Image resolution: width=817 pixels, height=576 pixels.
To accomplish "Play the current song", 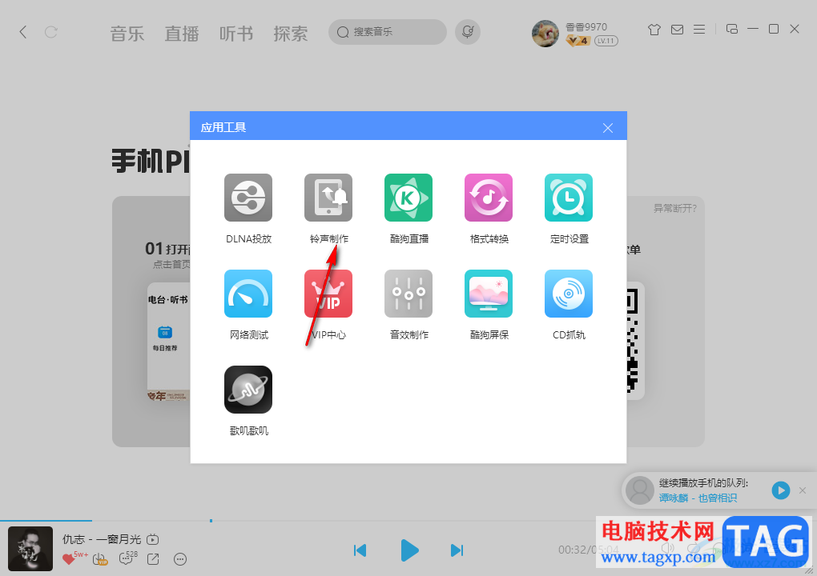I will (409, 550).
